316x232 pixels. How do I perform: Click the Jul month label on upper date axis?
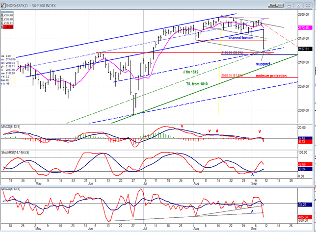click(x=145, y=183)
